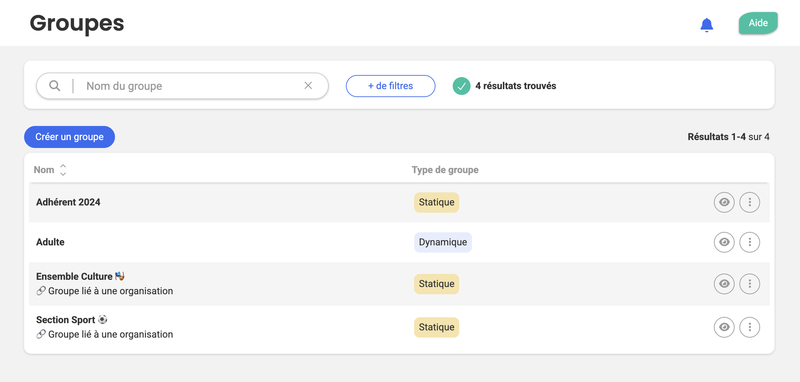View the Ensemble Culture group
The image size is (800, 382).
(x=724, y=284)
